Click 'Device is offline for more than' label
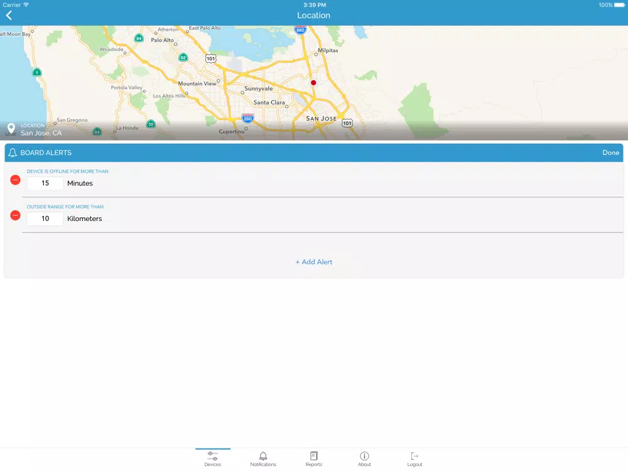Image resolution: width=628 pixels, height=471 pixels. click(67, 171)
